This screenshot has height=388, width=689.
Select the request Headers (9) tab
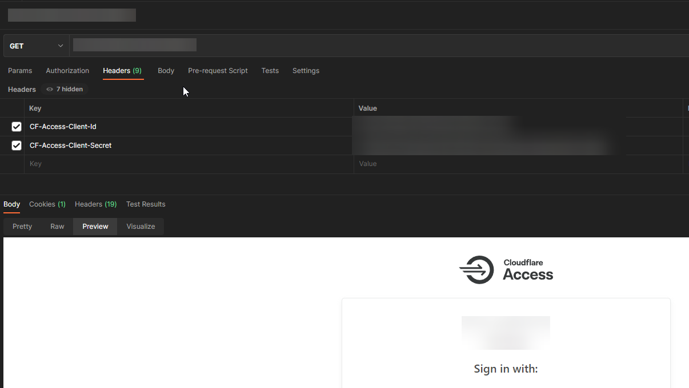pyautogui.click(x=122, y=71)
